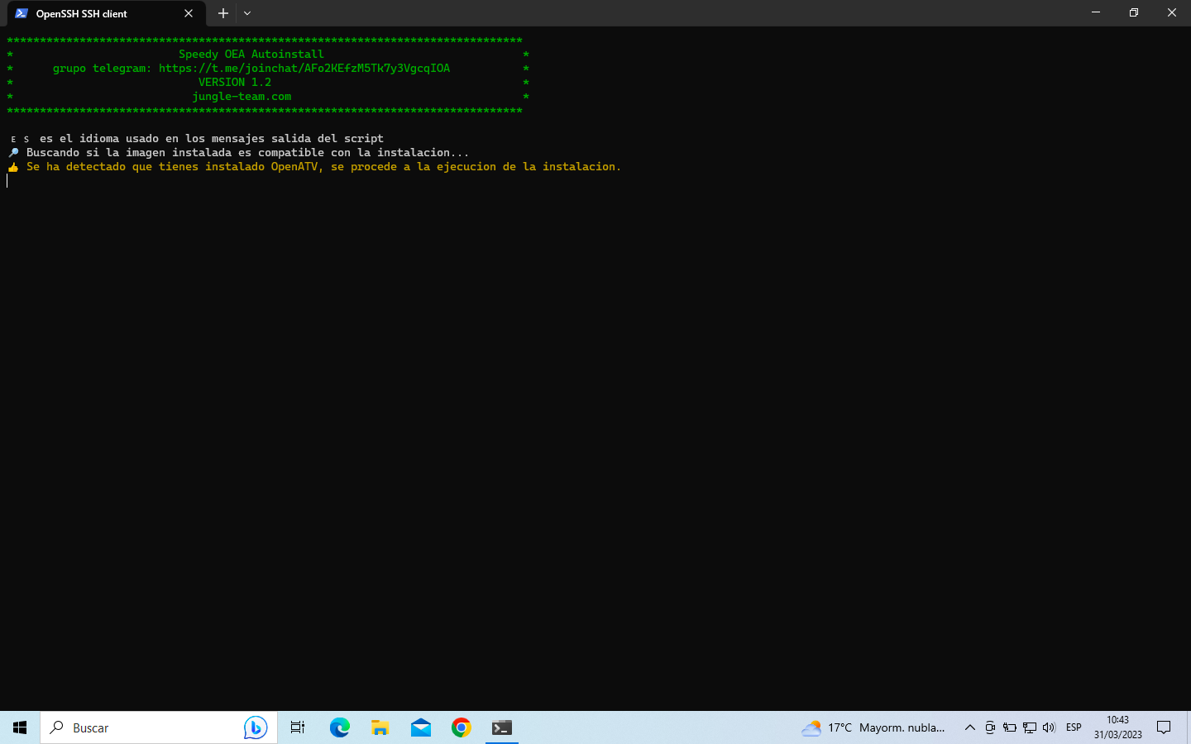
Task: Click the Meet Now camera tray icon
Action: [x=990, y=727]
